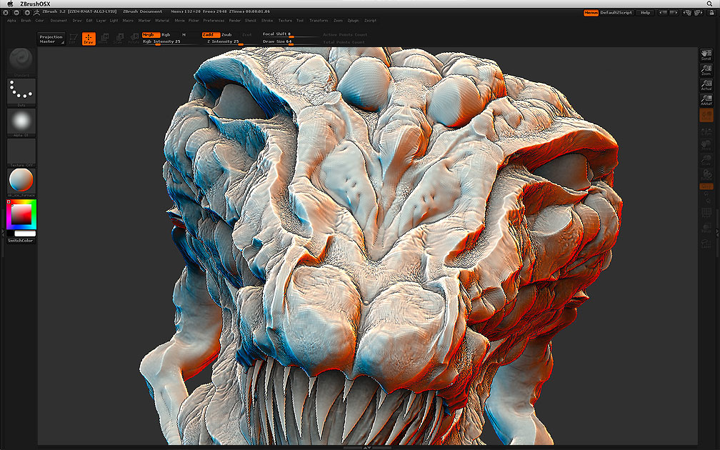The width and height of the screenshot is (720, 450).
Task: Adjust the Draw Size slider
Action: pyautogui.click(x=290, y=41)
